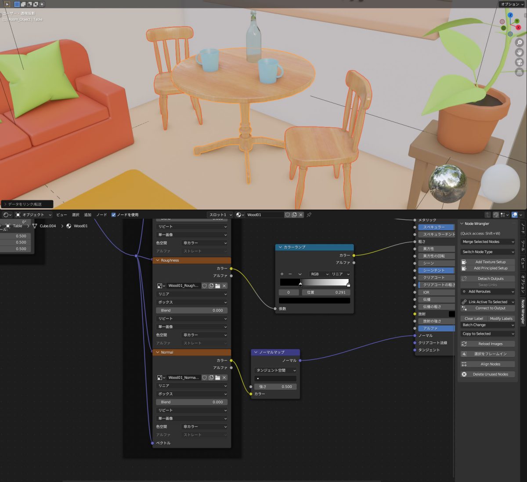The height and width of the screenshot is (482, 527).
Task: Collapse the Node Wrangler panel
Action: (x=462, y=224)
